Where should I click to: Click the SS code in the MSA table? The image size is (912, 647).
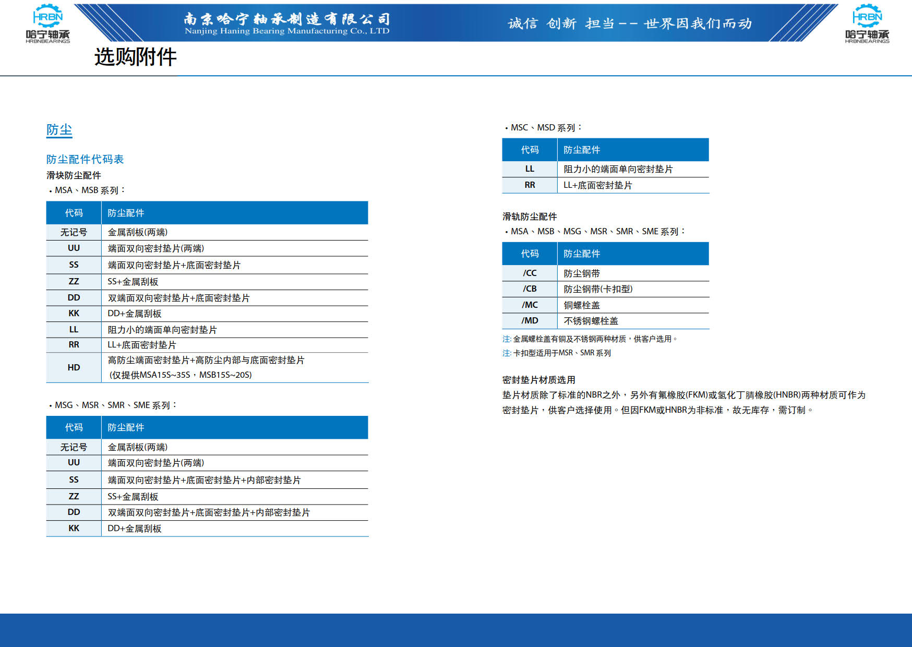(x=74, y=265)
